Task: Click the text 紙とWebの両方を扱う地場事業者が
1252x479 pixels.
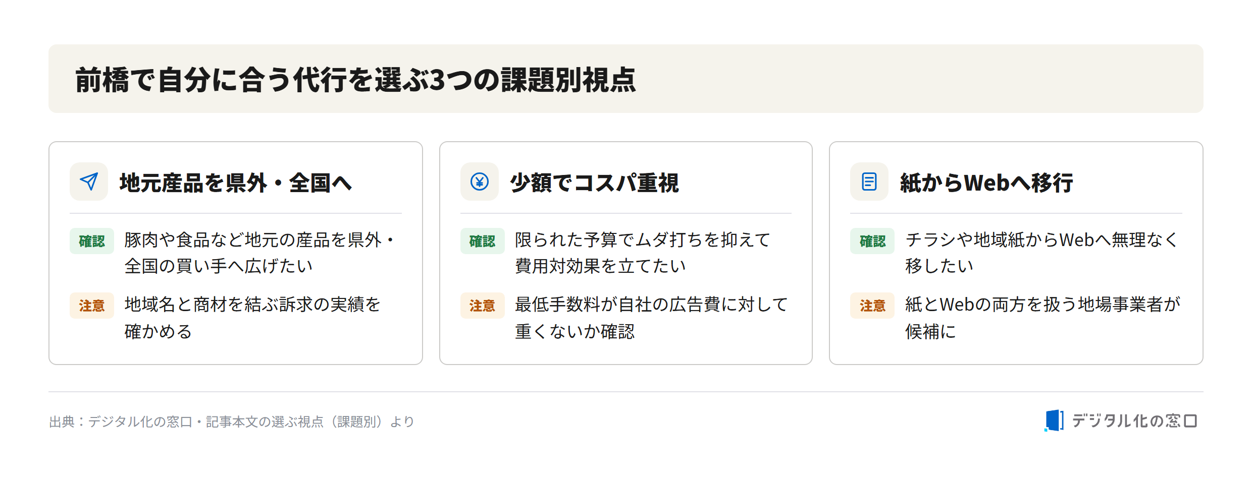Action: pyautogui.click(x=1042, y=305)
